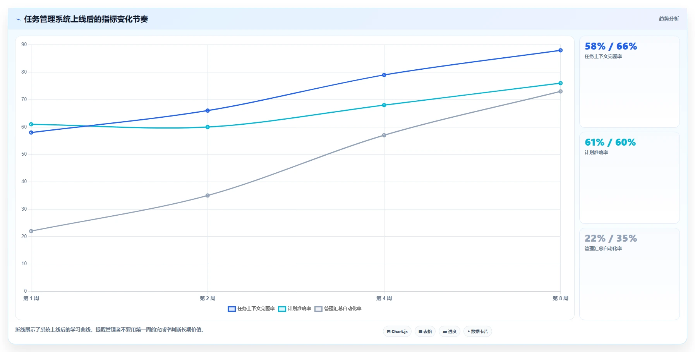Click the 58% / 66% stat value
This screenshot has height=352, width=695.
click(611, 46)
